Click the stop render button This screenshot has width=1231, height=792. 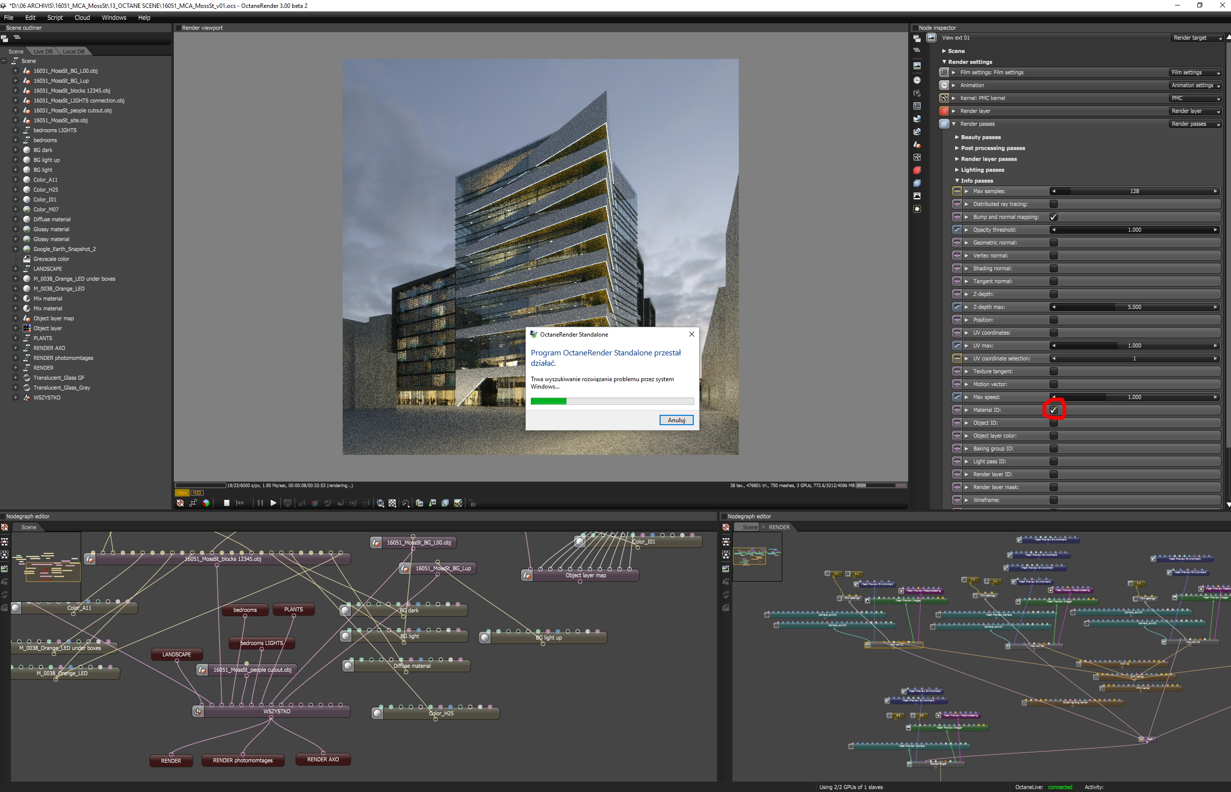pyautogui.click(x=227, y=503)
